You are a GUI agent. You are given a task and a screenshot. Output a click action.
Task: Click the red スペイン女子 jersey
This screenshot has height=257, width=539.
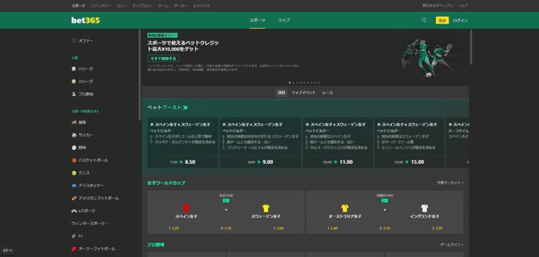pos(186,208)
